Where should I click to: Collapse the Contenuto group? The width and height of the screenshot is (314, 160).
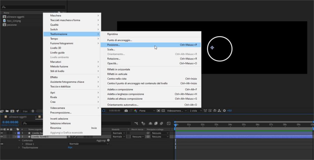(20, 141)
